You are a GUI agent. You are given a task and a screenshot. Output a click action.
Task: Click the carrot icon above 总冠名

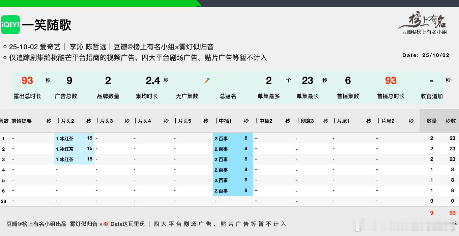coord(207,81)
